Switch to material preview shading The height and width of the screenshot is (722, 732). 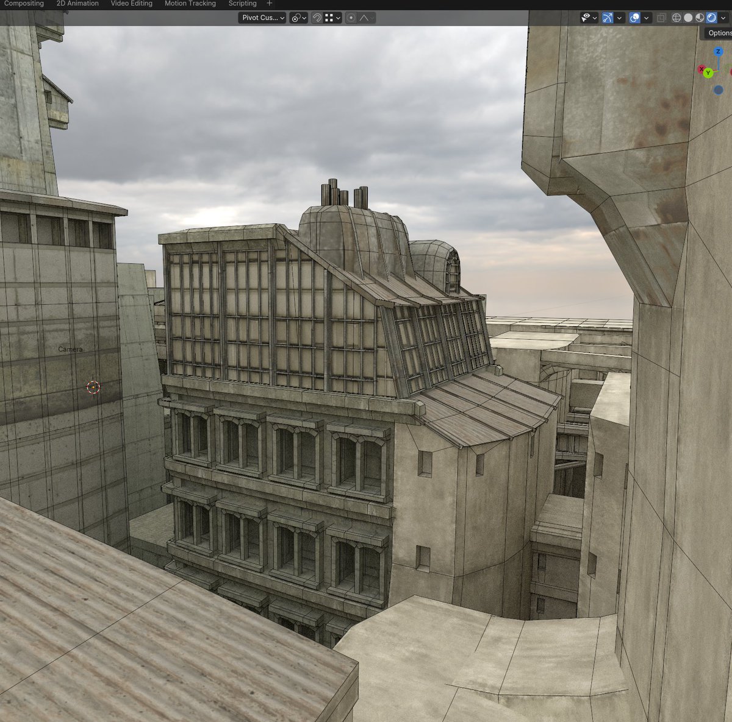pyautogui.click(x=700, y=18)
